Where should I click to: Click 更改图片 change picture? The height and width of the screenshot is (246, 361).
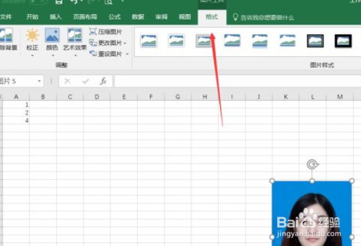click(105, 43)
